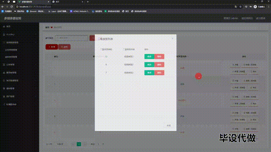Click the 个人中心 user icon in the sidebar
271x152 pixels.
[x=4, y=35]
